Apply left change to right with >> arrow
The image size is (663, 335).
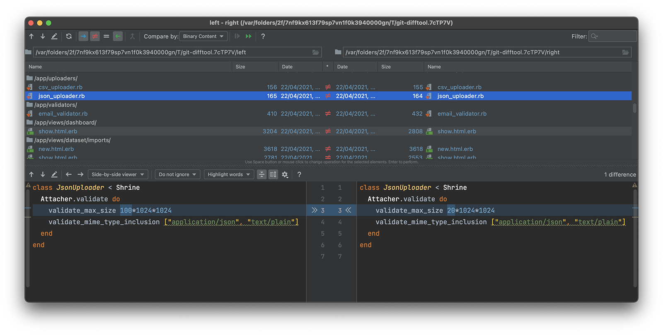pyautogui.click(x=315, y=210)
